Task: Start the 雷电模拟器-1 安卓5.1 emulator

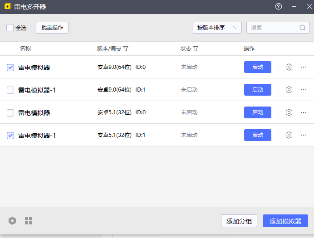Action: (x=257, y=135)
